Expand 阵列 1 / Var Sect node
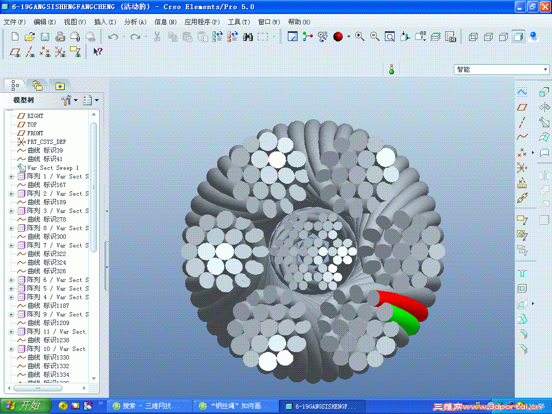The width and height of the screenshot is (552, 414). tap(11, 176)
